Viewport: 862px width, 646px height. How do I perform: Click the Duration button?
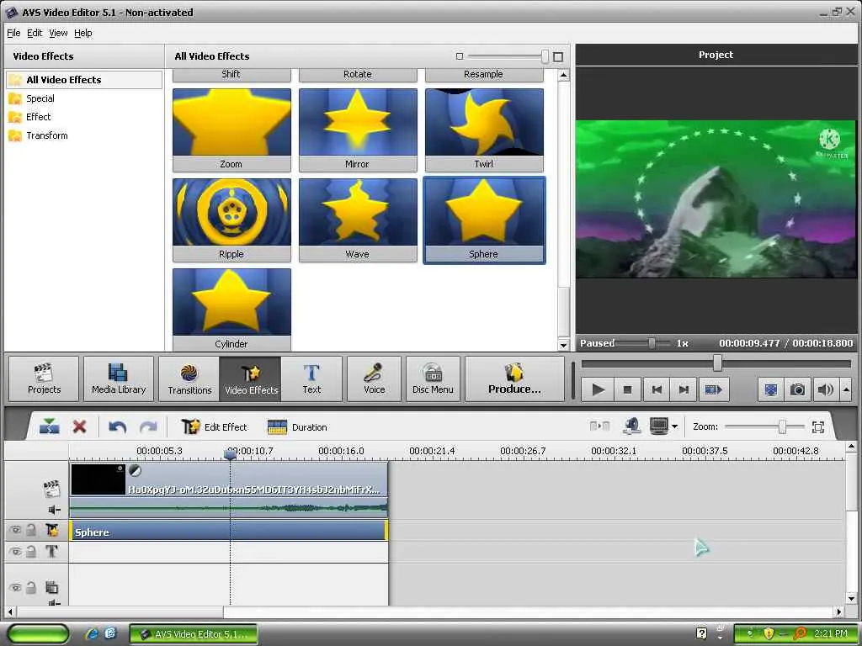click(x=297, y=426)
